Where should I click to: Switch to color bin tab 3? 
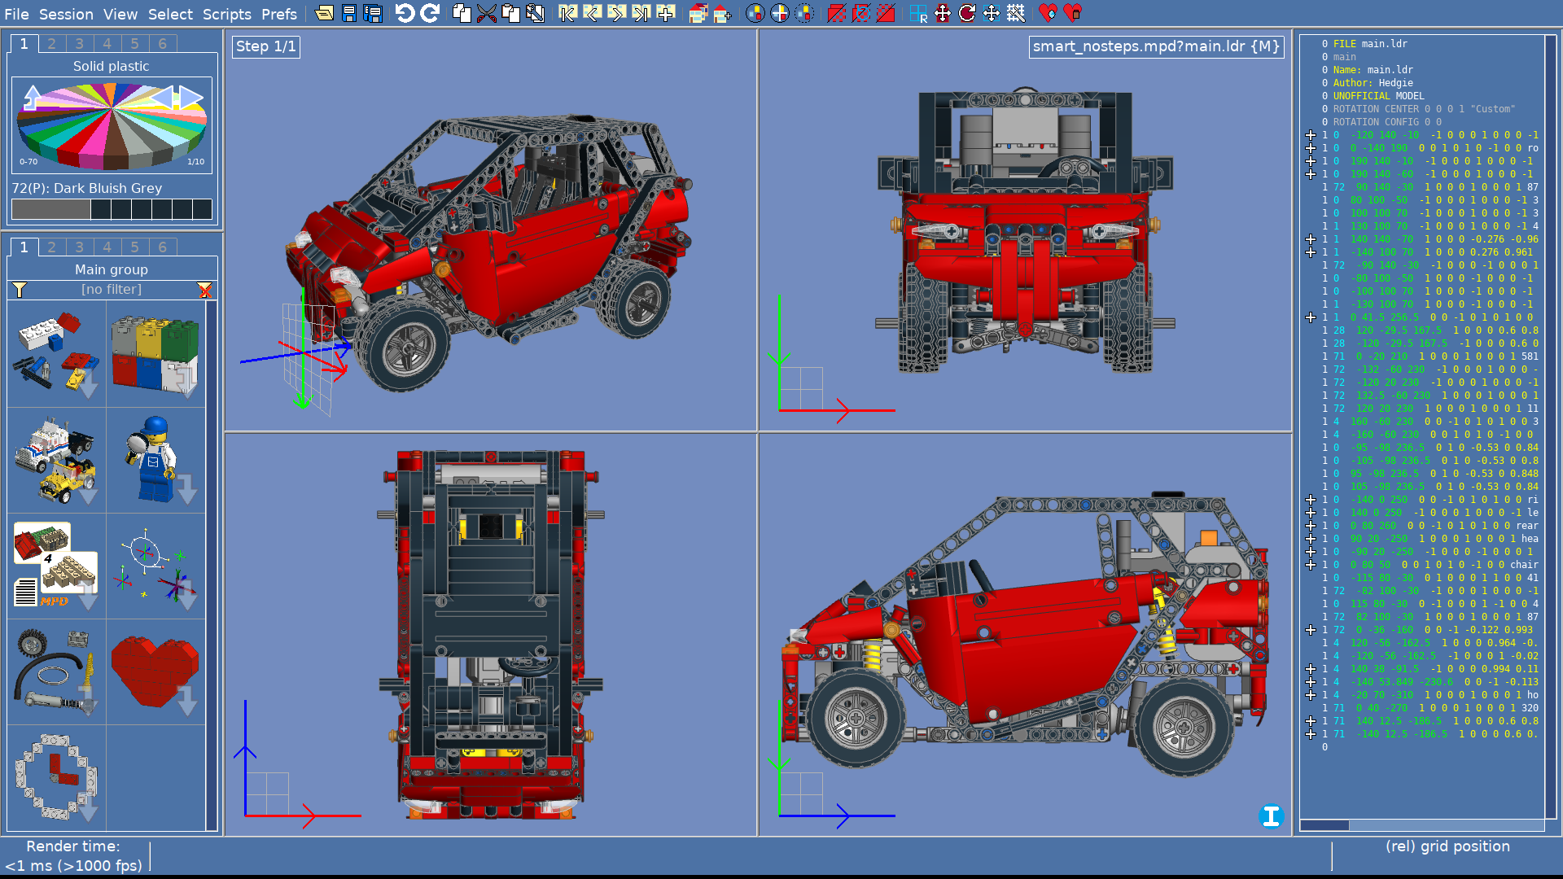click(79, 44)
